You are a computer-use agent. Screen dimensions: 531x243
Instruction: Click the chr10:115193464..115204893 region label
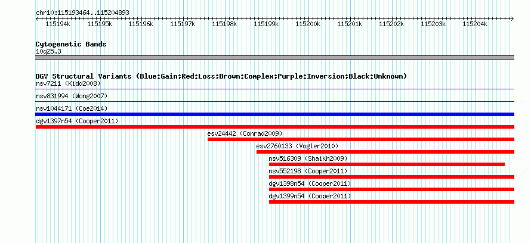point(82,13)
